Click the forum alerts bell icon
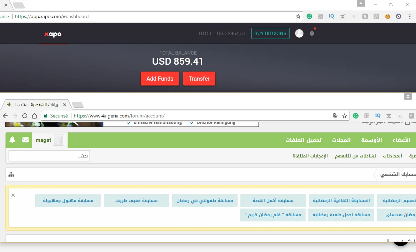 coord(13,140)
